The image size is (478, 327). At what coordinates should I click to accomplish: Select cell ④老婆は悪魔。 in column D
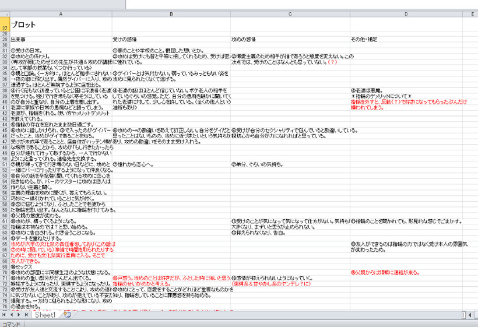[406, 90]
